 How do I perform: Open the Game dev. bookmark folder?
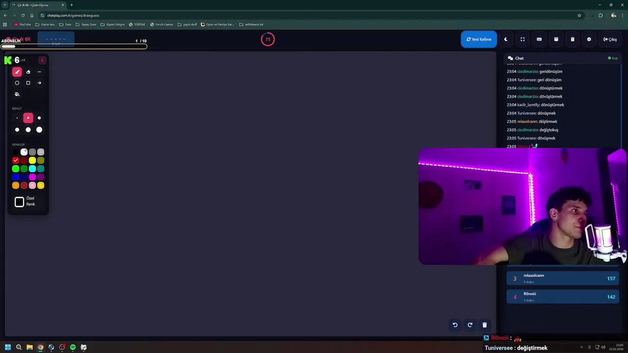(x=45, y=24)
